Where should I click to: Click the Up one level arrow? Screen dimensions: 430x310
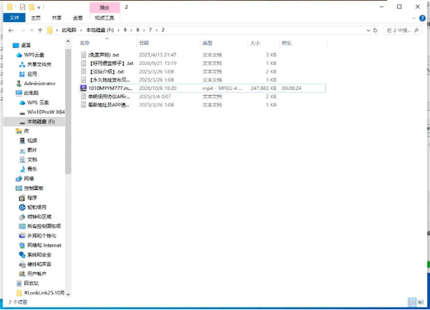click(x=40, y=30)
